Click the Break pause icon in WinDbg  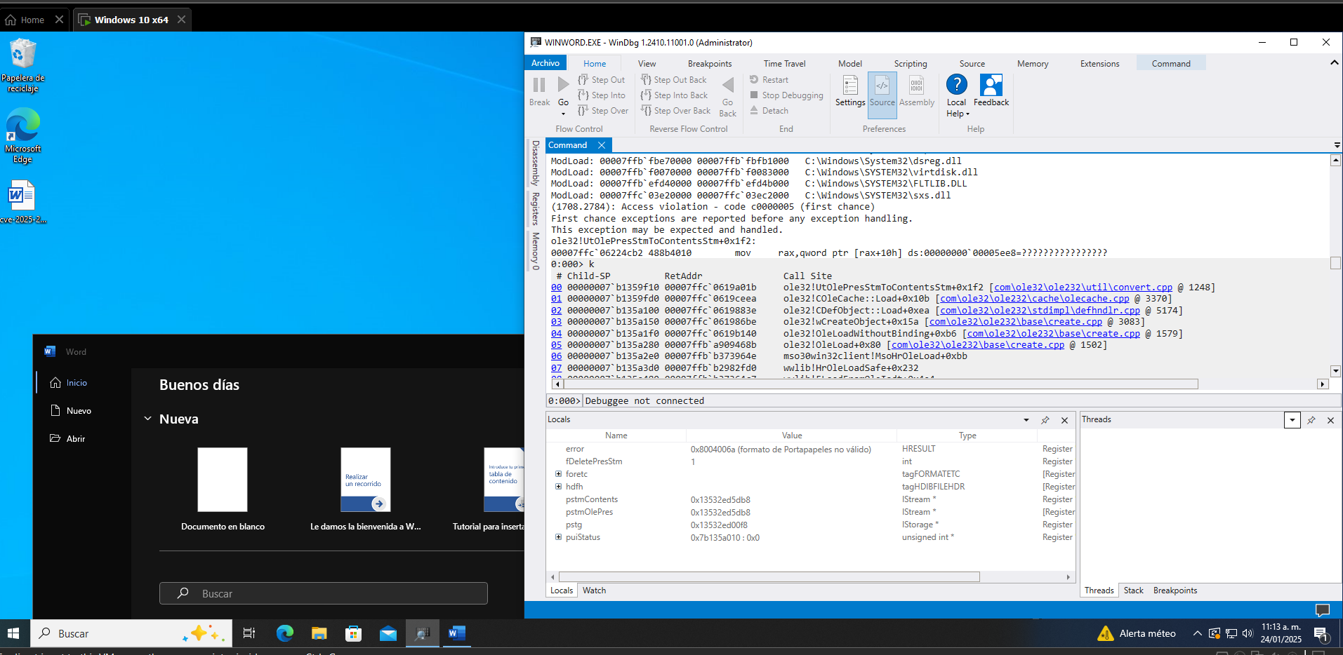539,85
